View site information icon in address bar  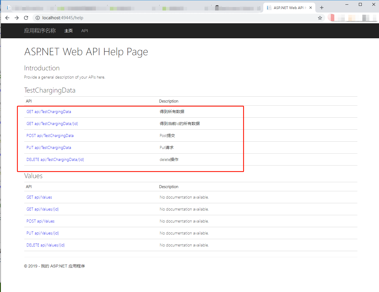click(38, 18)
